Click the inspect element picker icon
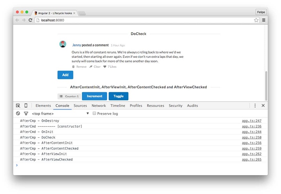The width and height of the screenshot is (281, 194). pyautogui.click(x=18, y=106)
